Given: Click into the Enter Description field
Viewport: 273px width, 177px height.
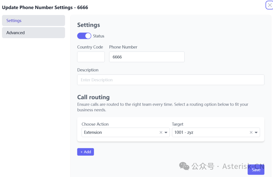Looking at the screenshot, I should pyautogui.click(x=171, y=80).
